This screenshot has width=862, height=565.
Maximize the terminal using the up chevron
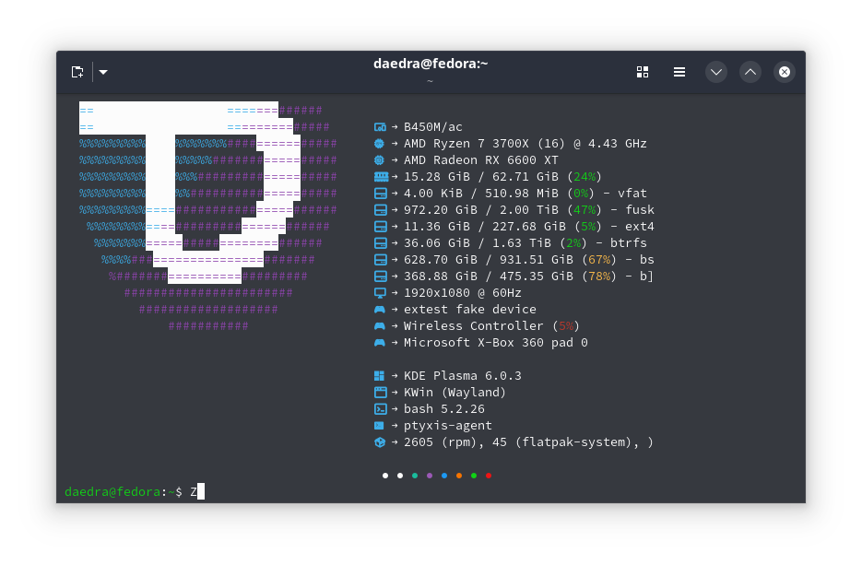click(x=750, y=72)
